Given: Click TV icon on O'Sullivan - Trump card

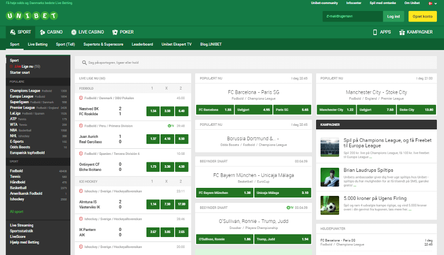Looking at the screenshot, I should tap(289, 207).
